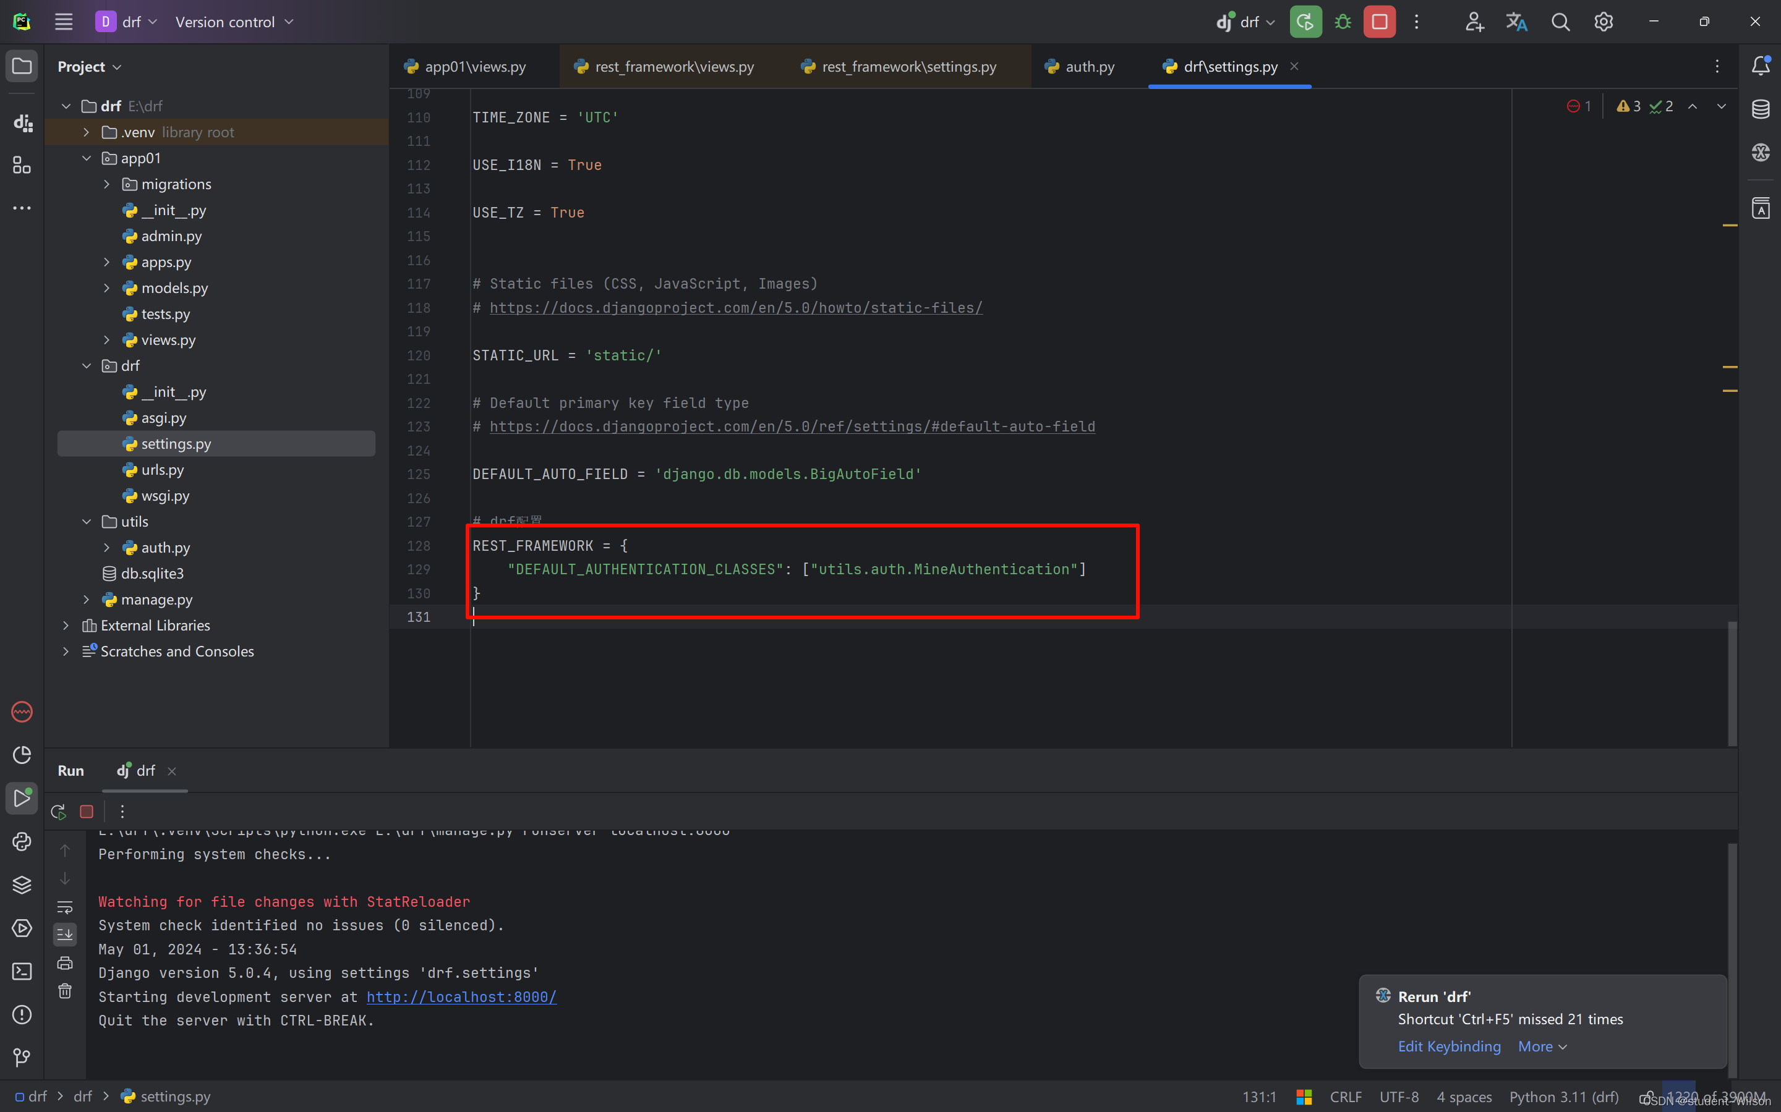This screenshot has width=1781, height=1112.
Task: Toggle scroll to end in console
Action: click(x=65, y=934)
